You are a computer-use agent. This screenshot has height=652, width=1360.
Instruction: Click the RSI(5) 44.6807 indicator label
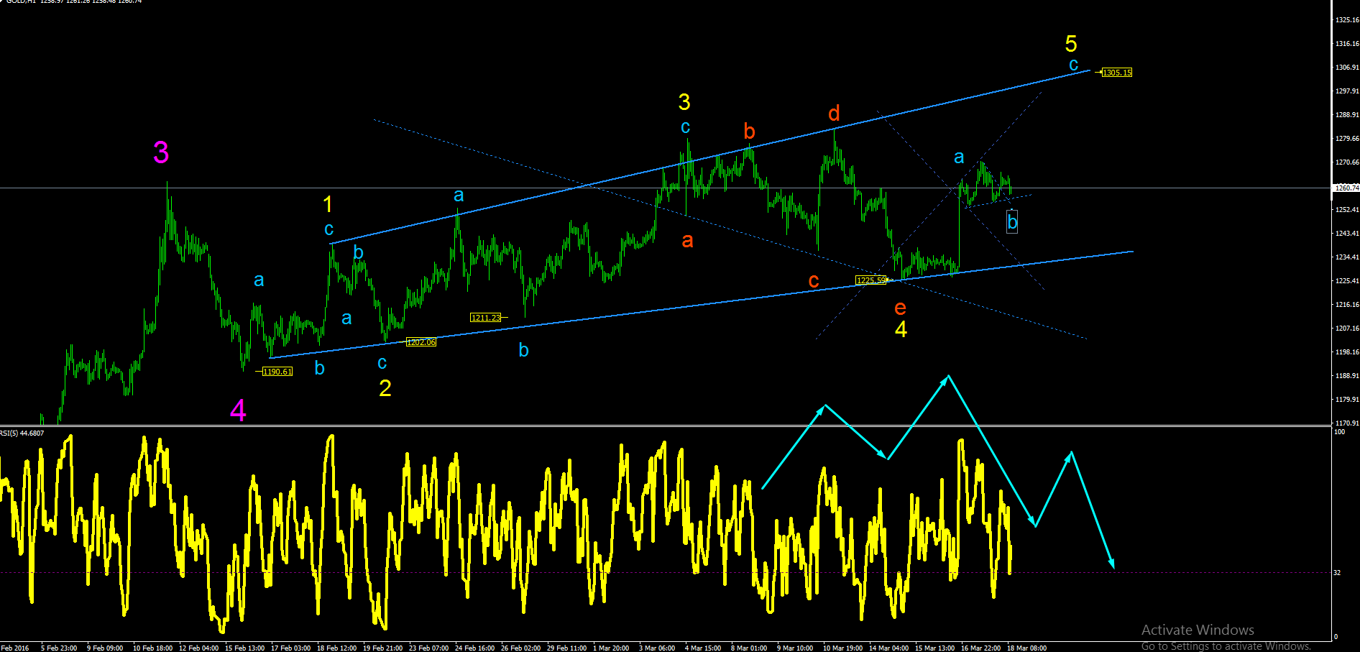22,433
